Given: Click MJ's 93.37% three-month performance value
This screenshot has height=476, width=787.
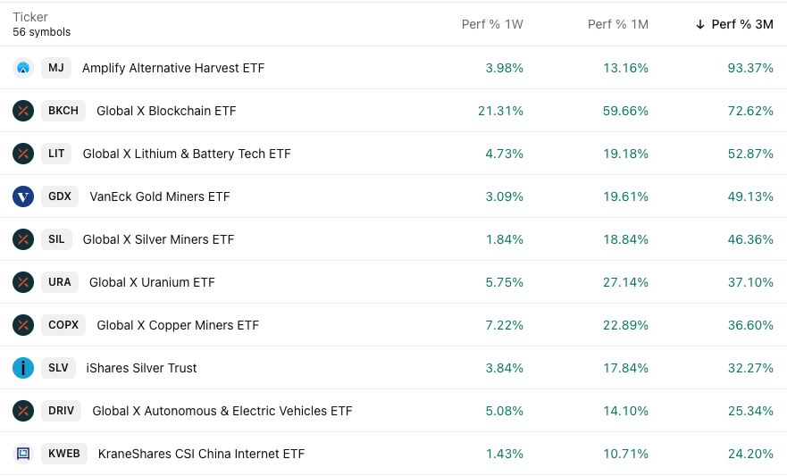Looking at the screenshot, I should [750, 68].
